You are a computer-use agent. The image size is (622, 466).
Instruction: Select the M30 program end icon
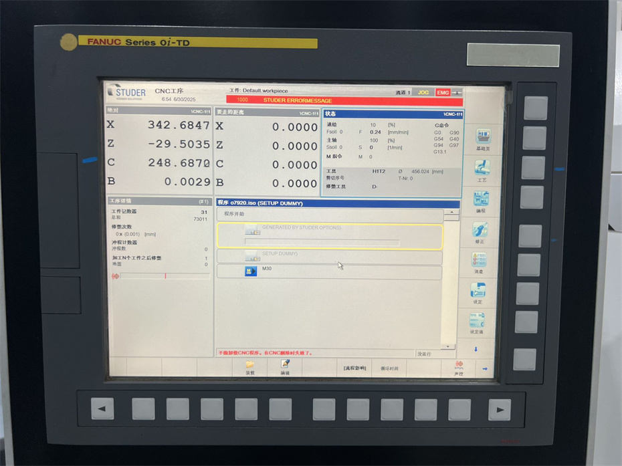(251, 271)
